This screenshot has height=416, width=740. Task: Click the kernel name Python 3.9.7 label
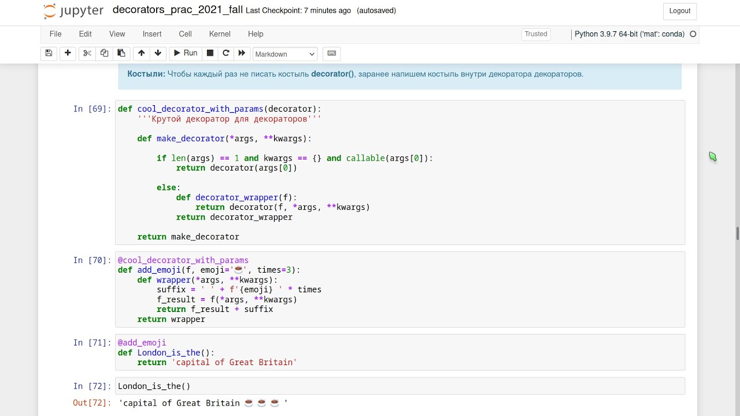630,34
